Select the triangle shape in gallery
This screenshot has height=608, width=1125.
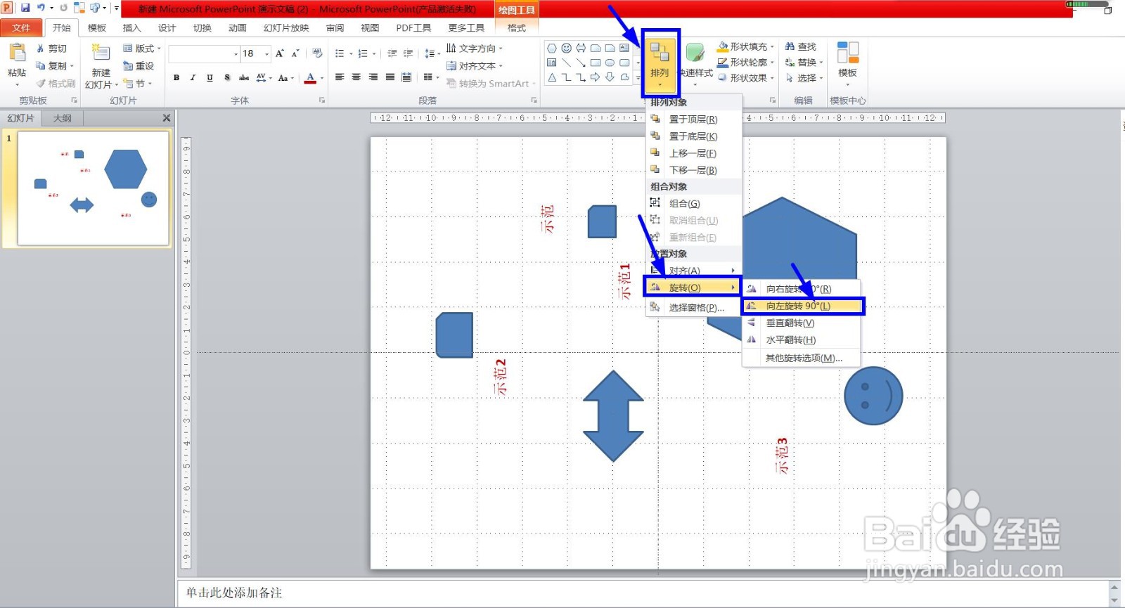(x=552, y=77)
